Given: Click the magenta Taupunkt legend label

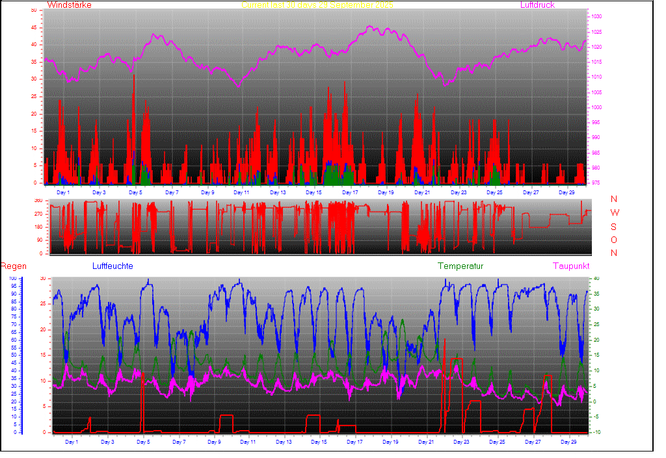Looking at the screenshot, I should [571, 266].
